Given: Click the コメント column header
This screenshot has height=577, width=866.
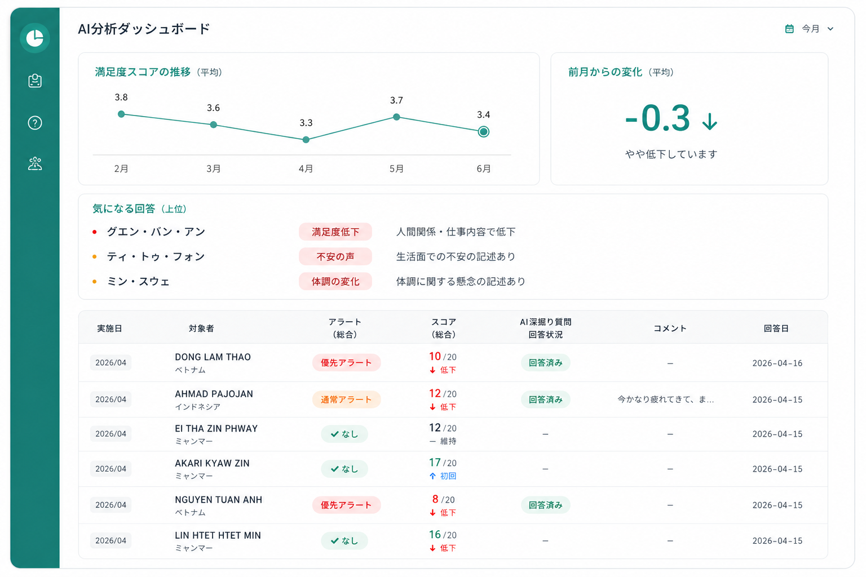Looking at the screenshot, I should [x=670, y=328].
